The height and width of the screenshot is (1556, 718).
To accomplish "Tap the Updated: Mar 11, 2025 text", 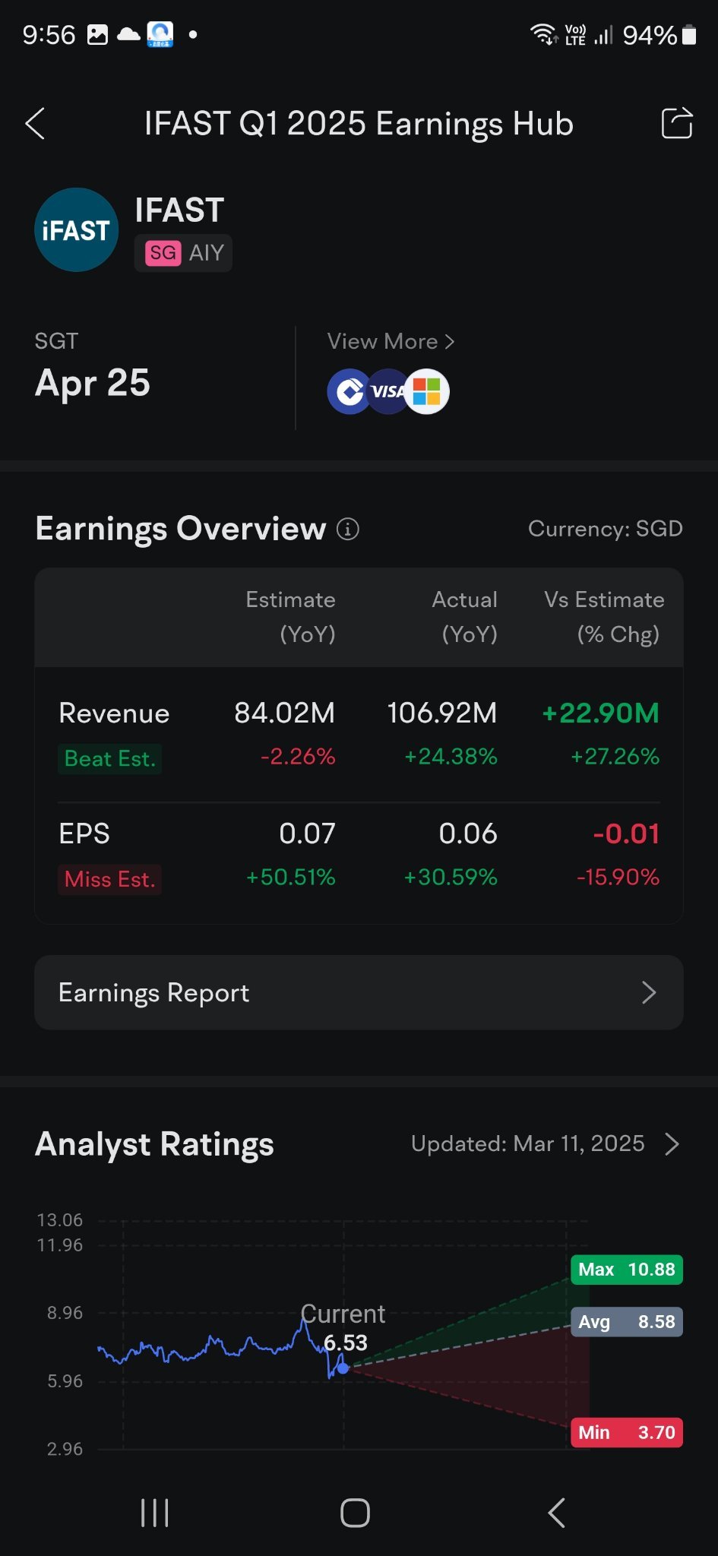I will [527, 1144].
